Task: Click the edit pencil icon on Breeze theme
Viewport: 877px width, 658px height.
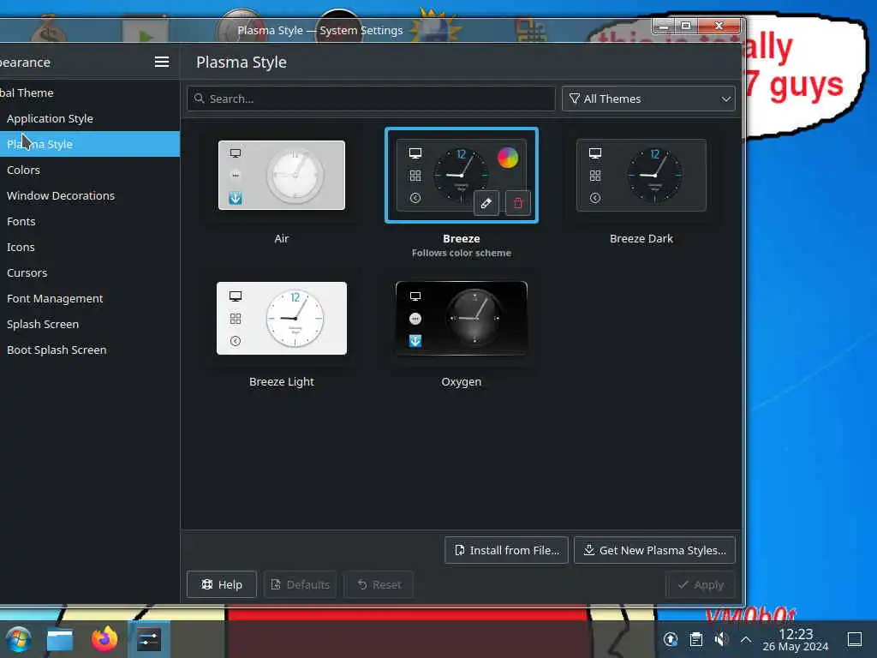Action: [x=486, y=202]
